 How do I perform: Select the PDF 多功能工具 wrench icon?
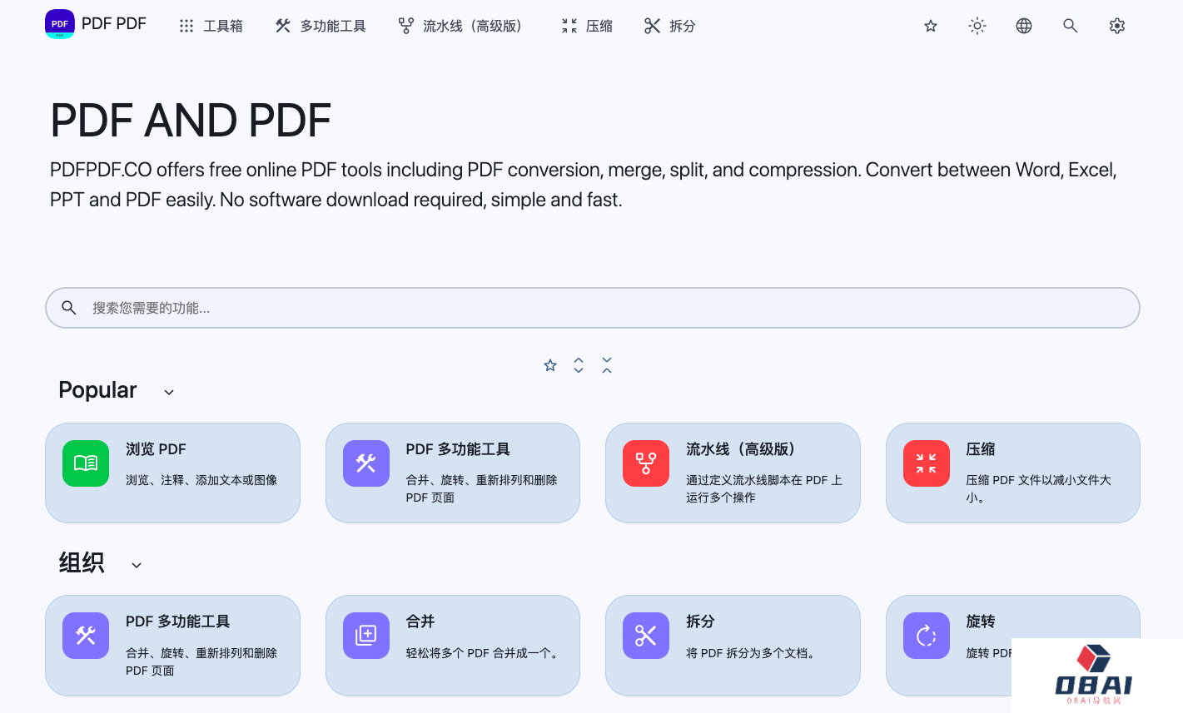coord(366,463)
